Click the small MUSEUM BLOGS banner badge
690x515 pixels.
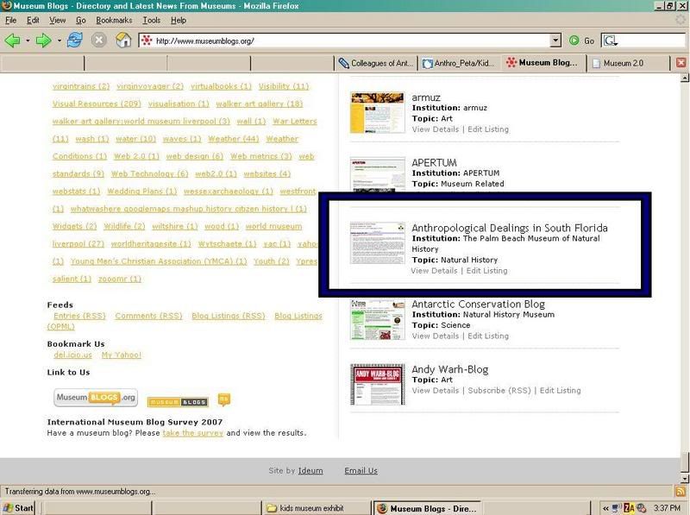[x=178, y=402]
